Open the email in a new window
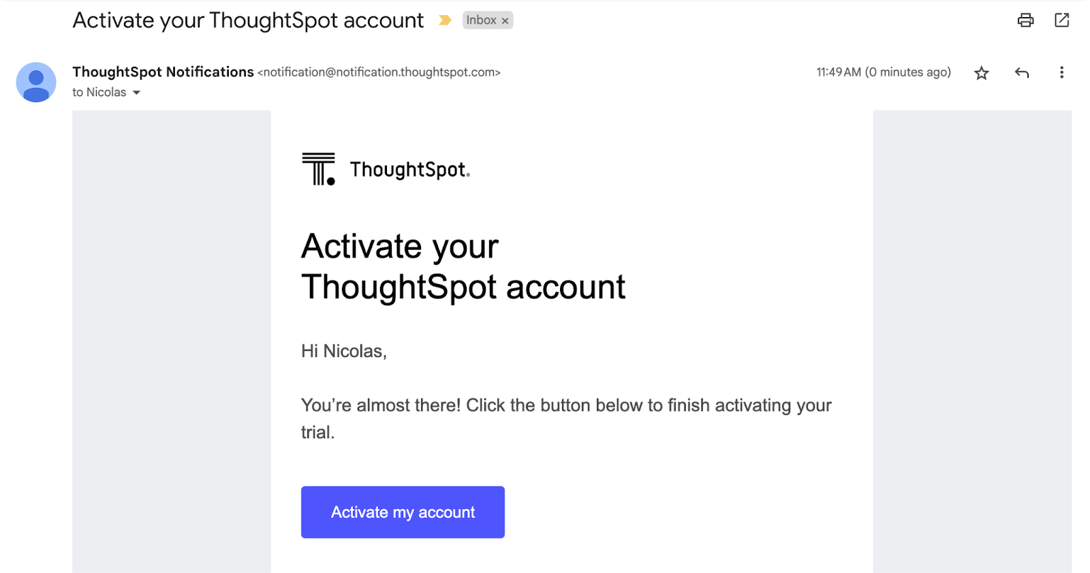 tap(1061, 20)
